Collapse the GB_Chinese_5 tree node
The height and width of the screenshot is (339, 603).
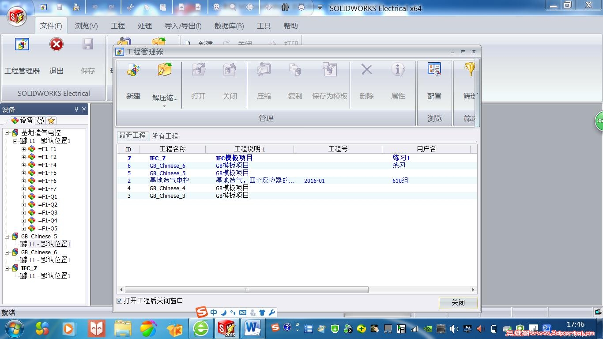7,237
